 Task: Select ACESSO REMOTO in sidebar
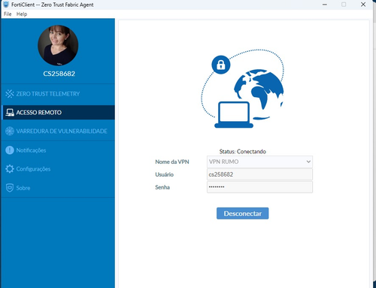[58, 112]
